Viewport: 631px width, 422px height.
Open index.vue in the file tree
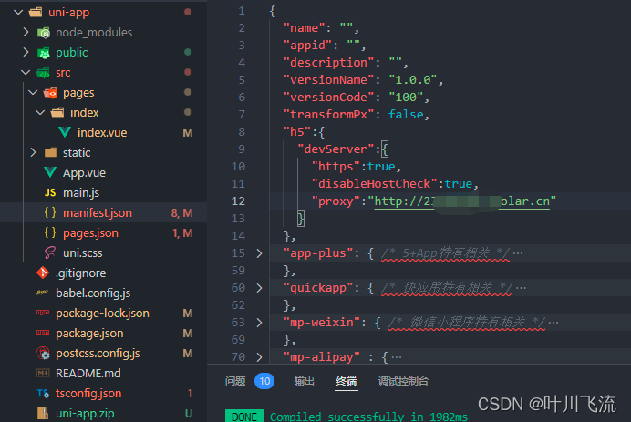pos(102,132)
